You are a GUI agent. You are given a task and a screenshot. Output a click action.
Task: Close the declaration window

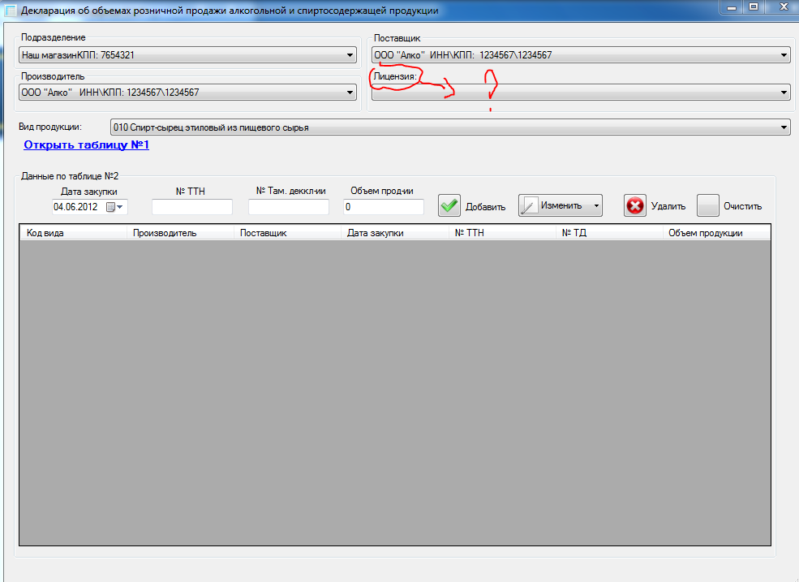tap(784, 7)
